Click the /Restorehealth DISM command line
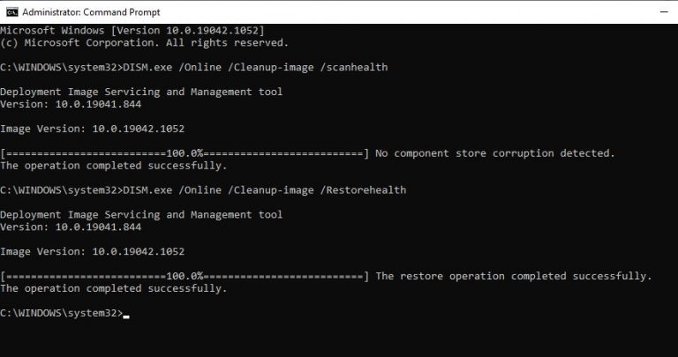 203,190
